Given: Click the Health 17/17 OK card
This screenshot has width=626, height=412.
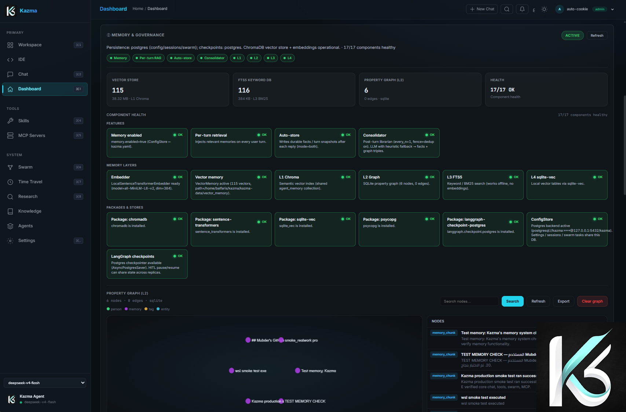Looking at the screenshot, I should coord(546,90).
